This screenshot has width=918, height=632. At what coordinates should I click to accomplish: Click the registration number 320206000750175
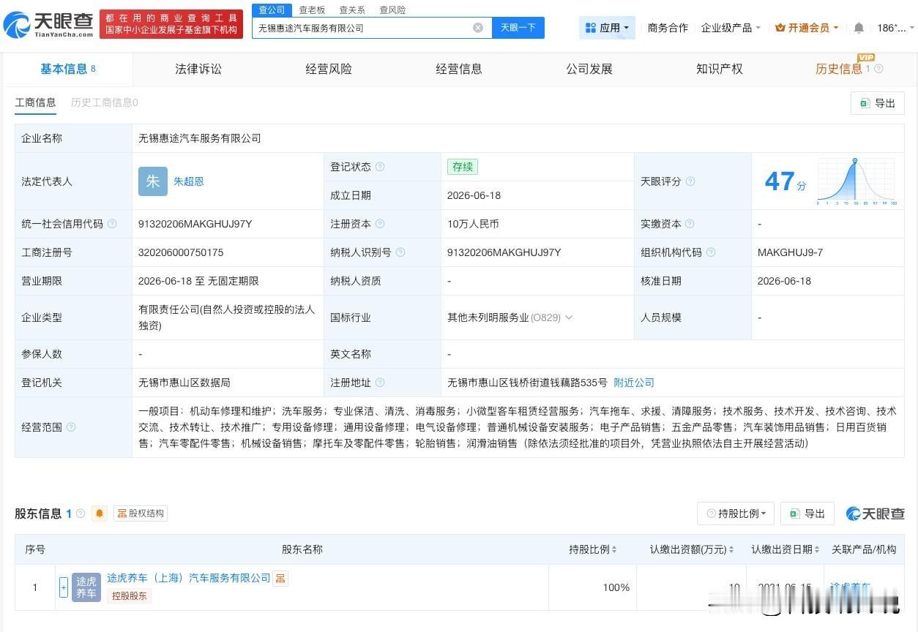(x=181, y=252)
